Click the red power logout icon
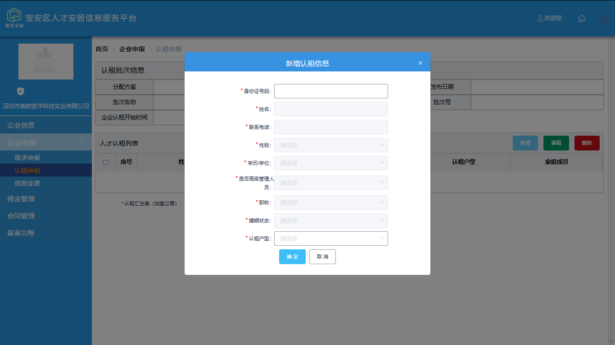This screenshot has width=615, height=345. coord(605,18)
